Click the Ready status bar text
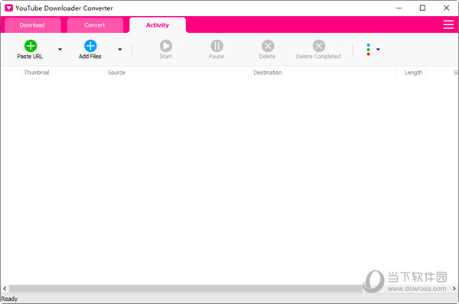 coord(9,299)
